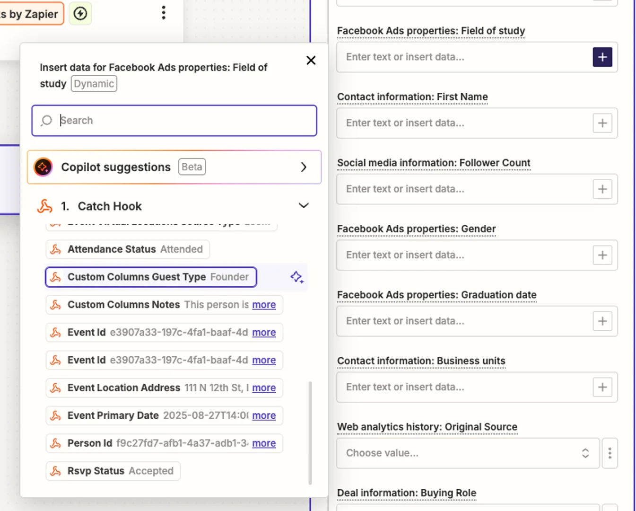Image resolution: width=636 pixels, height=511 pixels.
Task: Click the plus icon on Follower Count field
Action: click(x=602, y=189)
